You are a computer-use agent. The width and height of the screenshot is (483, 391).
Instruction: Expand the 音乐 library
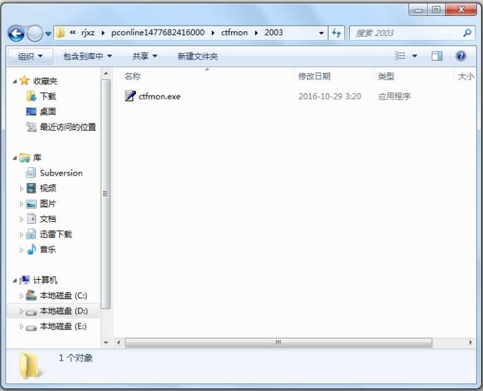pyautogui.click(x=21, y=250)
